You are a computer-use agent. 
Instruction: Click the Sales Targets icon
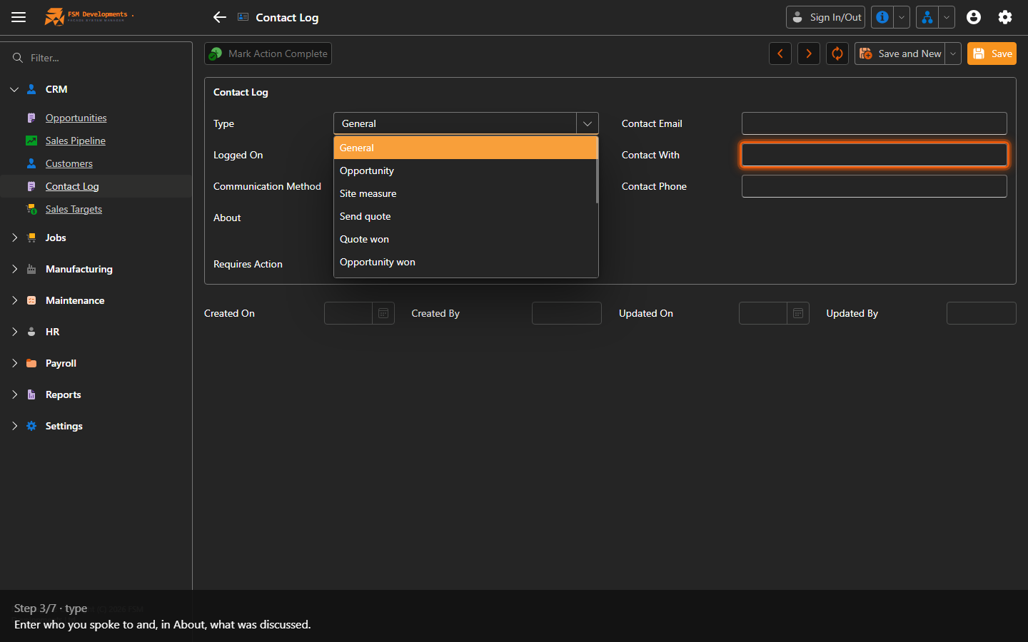(x=31, y=209)
